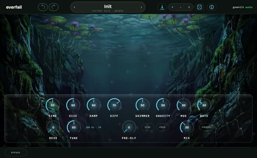Randomize settings with the dice icon
This screenshot has height=158, width=257.
click(199, 7)
